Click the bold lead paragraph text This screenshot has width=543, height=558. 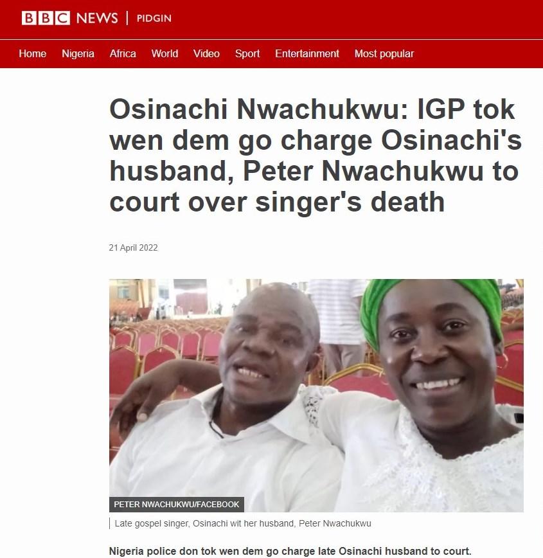point(290,551)
